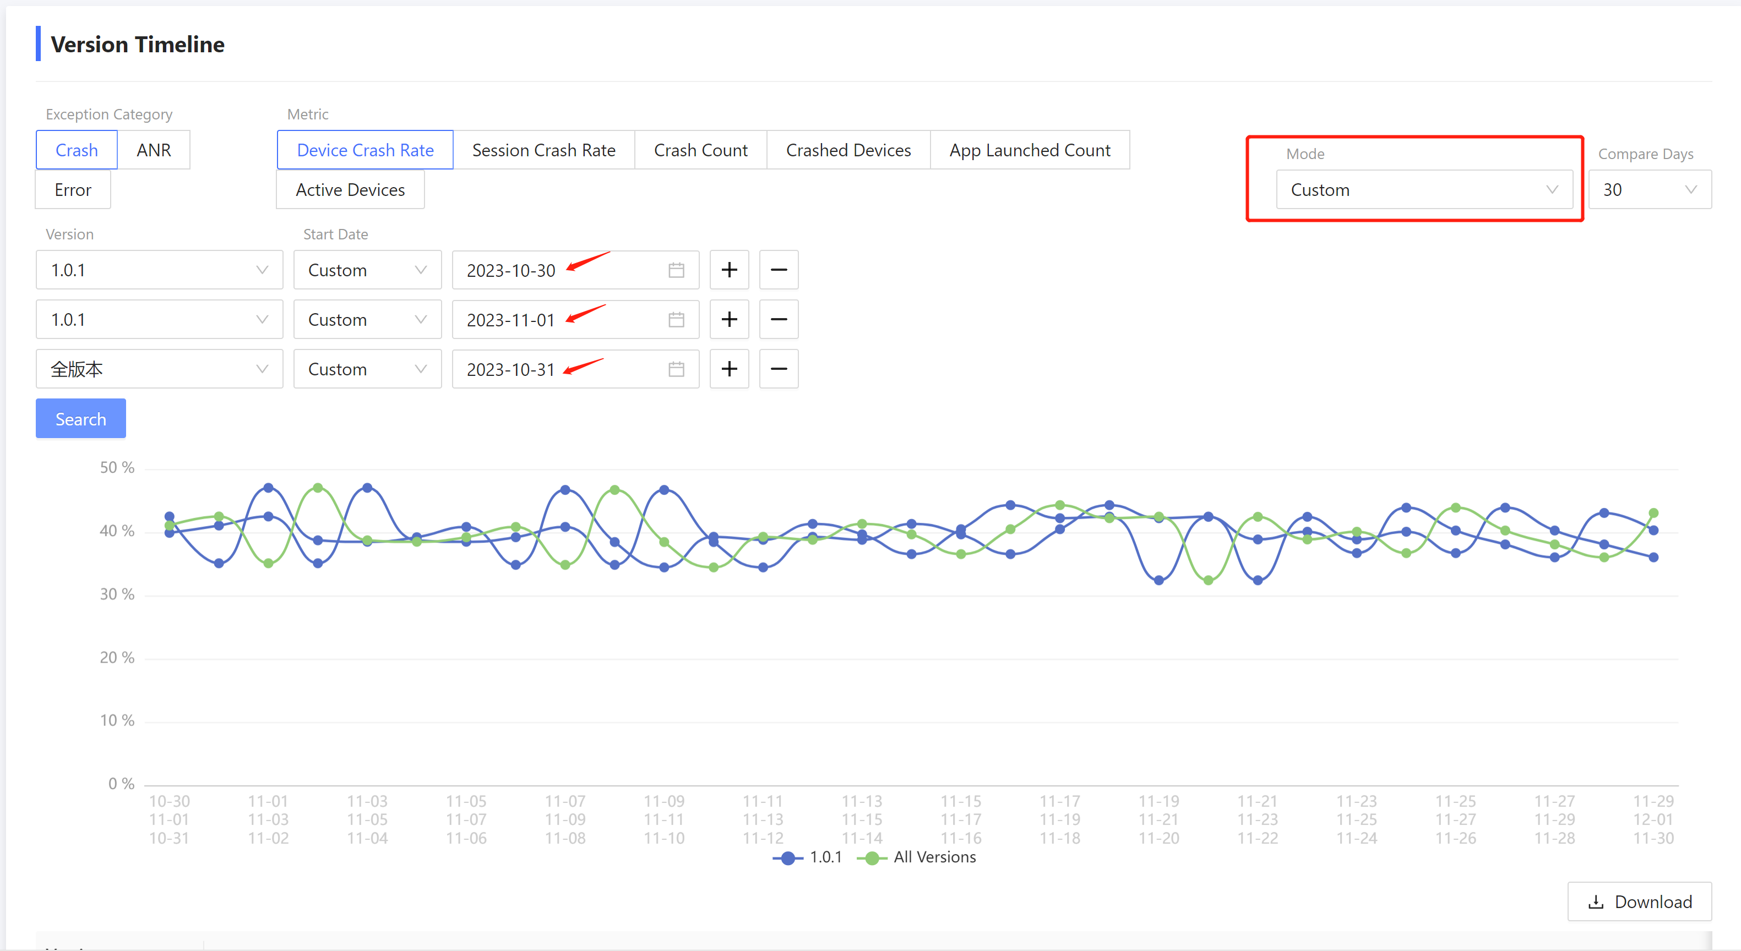This screenshot has height=951, width=1741.
Task: Open first row Version dropdown 1.0.1
Action: (160, 270)
